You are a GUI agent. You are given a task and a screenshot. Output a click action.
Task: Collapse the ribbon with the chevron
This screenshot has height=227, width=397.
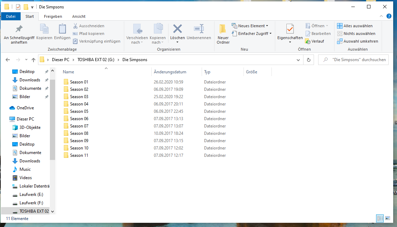click(381, 16)
